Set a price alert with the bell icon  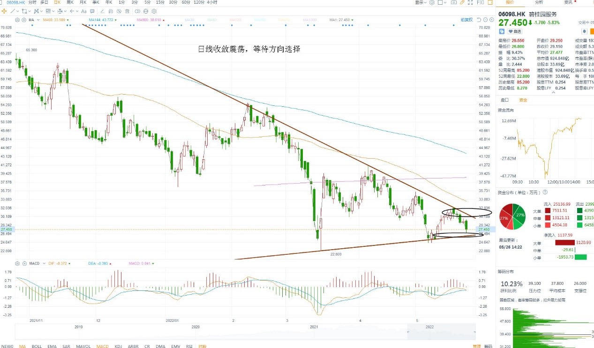point(584,31)
